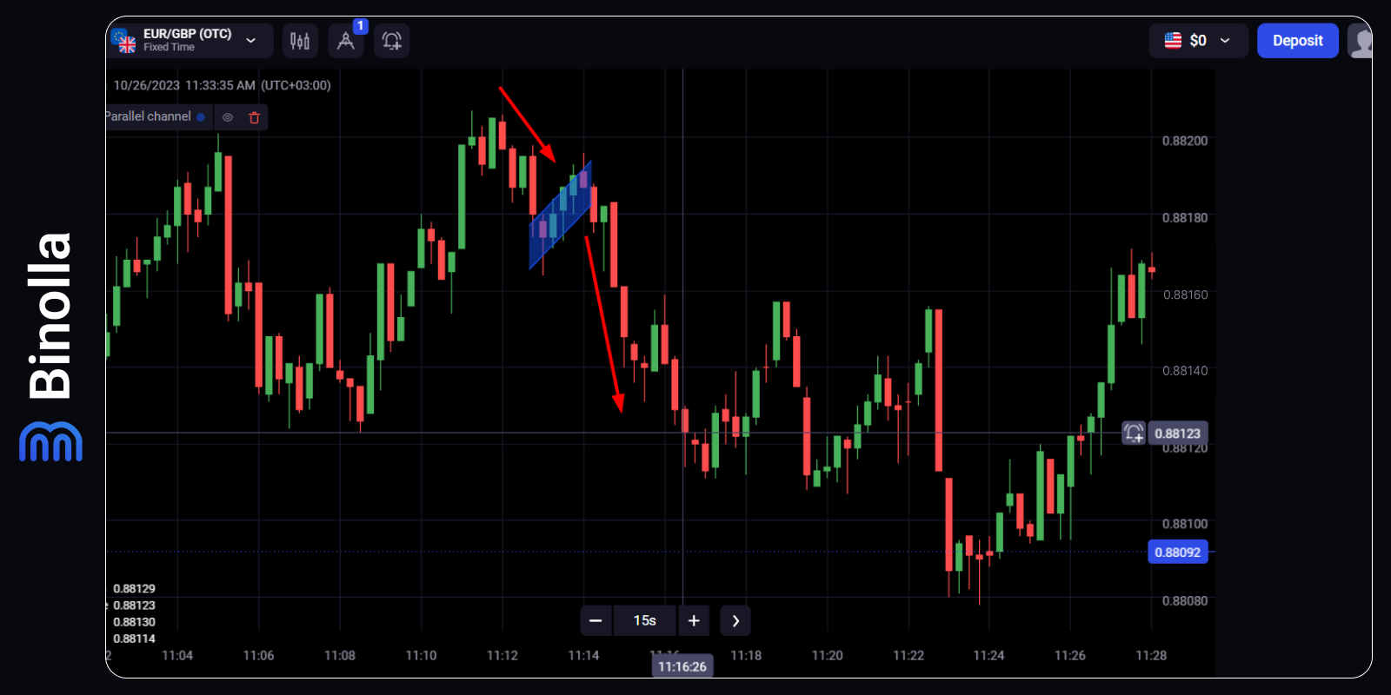Open the $0 account balance dropdown
1391x695 pixels.
click(1198, 41)
